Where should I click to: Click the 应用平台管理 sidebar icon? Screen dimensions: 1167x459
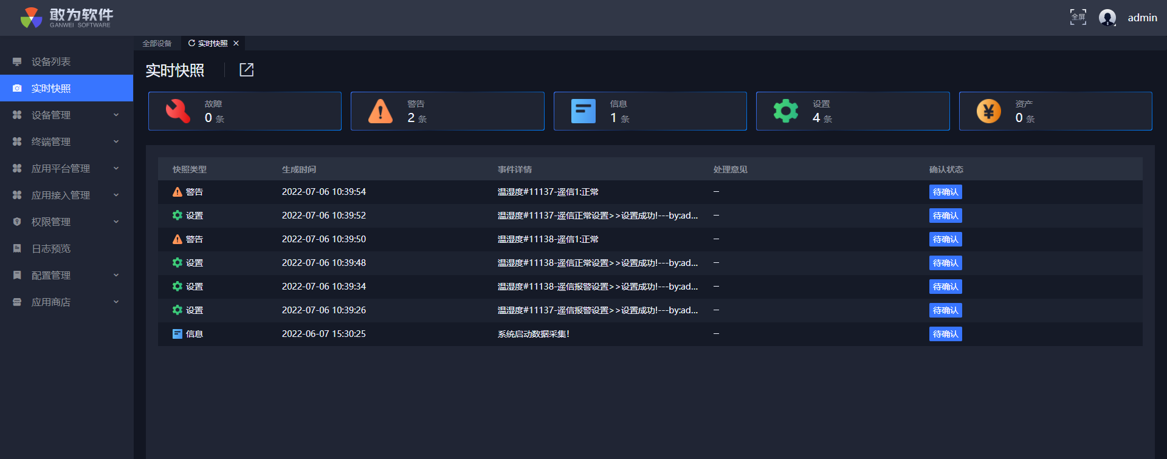click(x=17, y=168)
